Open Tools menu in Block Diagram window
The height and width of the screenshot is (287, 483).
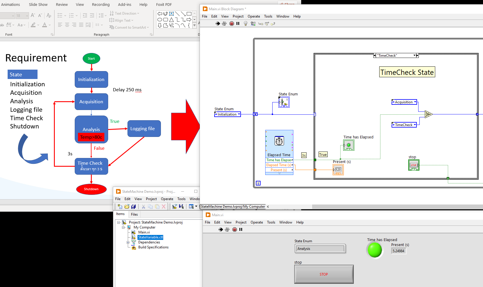[268, 16]
